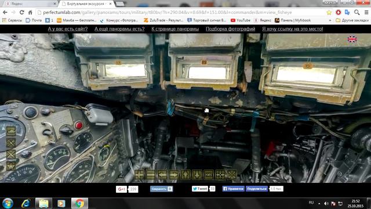Go to 'К странице панорамы' link
Image resolution: width=371 pixels, height=209 pixels.
(x=175, y=29)
